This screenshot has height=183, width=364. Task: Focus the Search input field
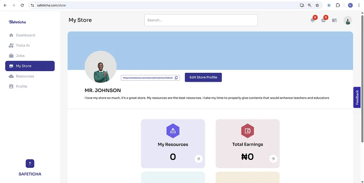click(201, 20)
